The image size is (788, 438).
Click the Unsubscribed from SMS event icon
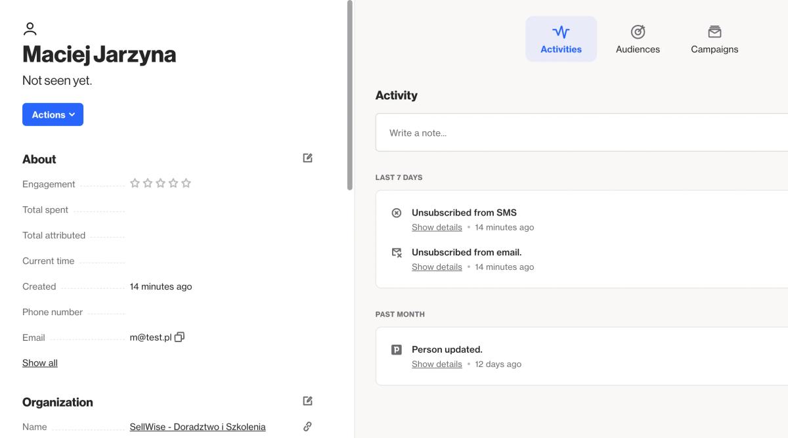click(396, 213)
